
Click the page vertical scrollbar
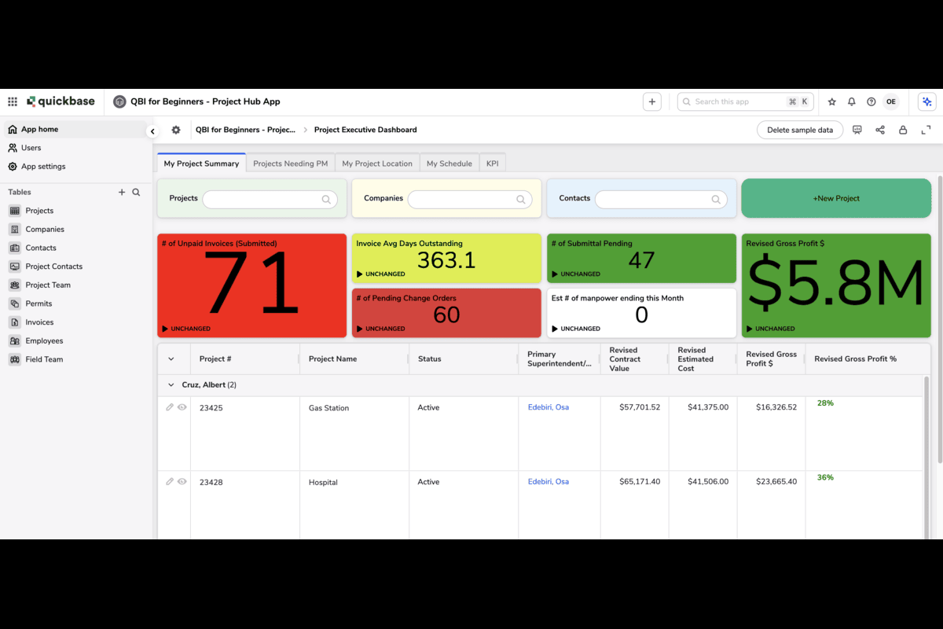[x=938, y=318]
